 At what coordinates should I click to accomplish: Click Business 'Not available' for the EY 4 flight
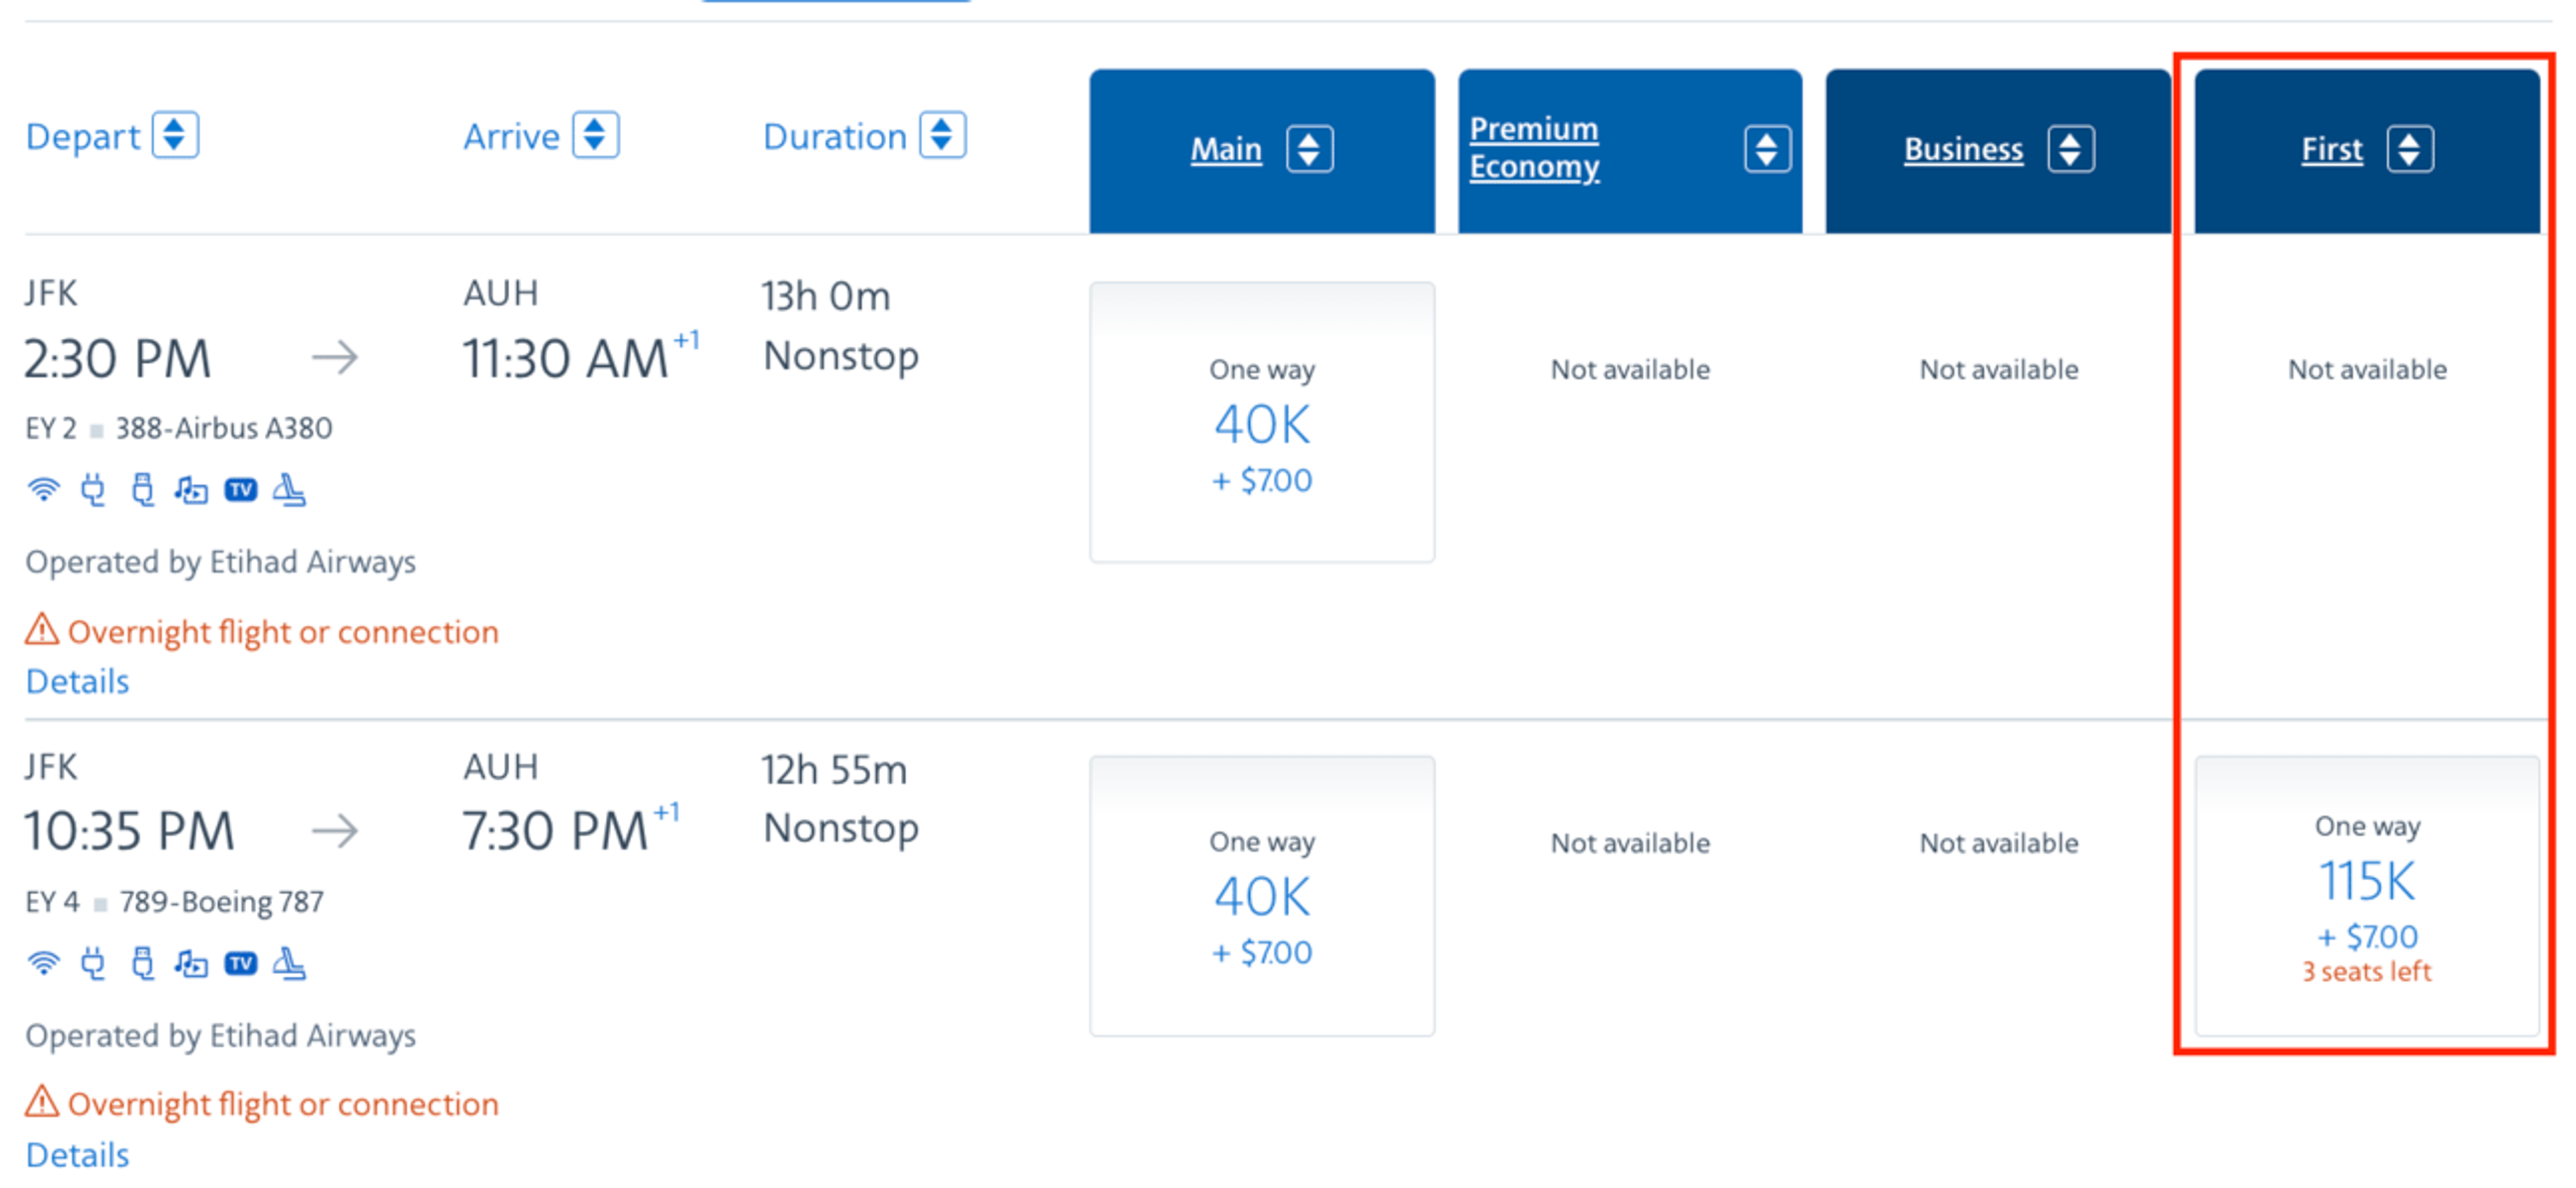pos(1998,843)
